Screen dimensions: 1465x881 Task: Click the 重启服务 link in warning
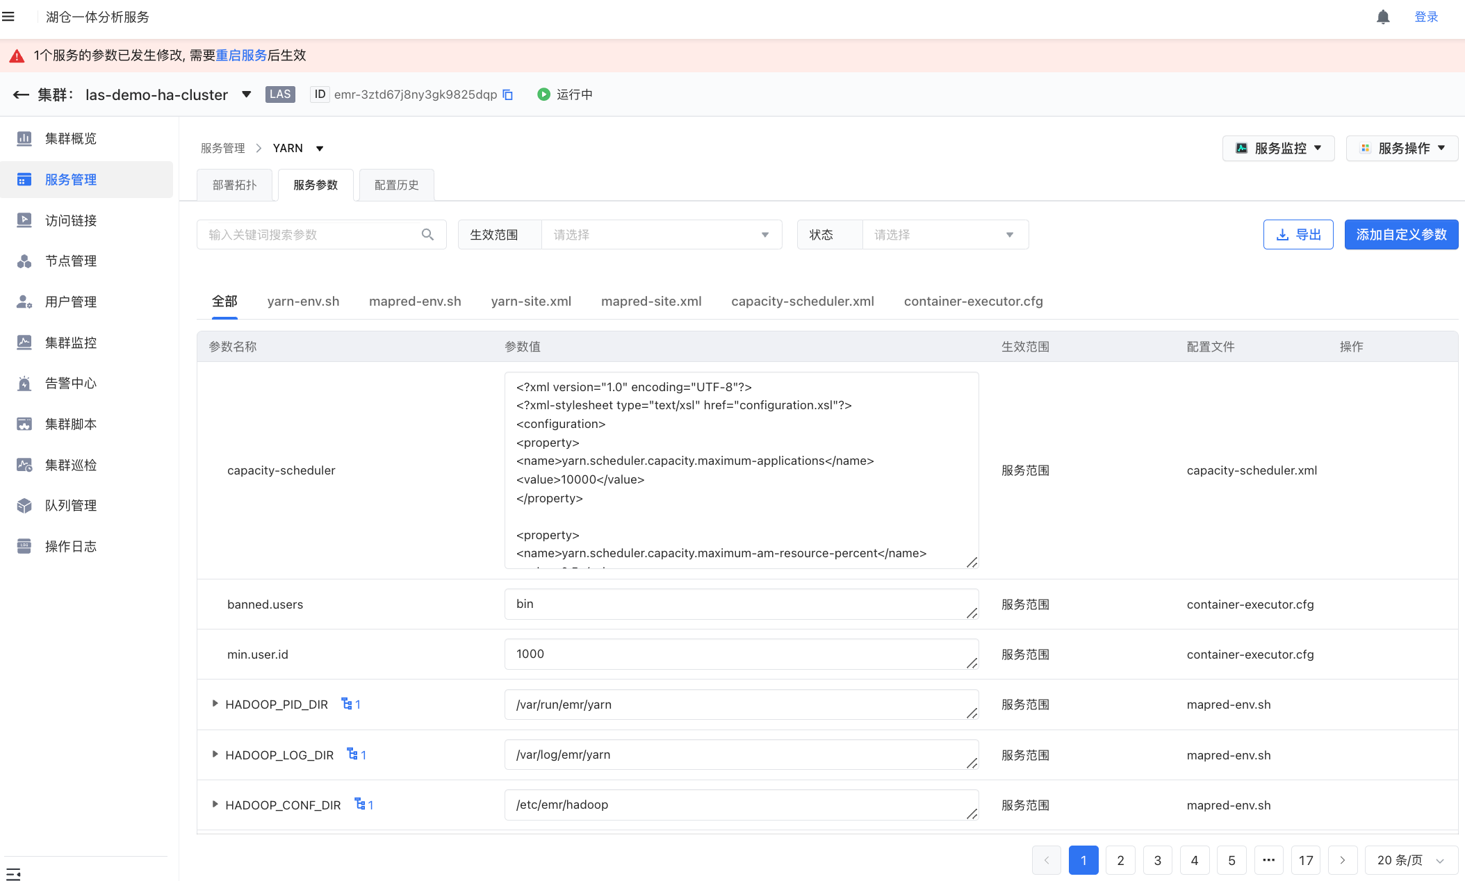[x=241, y=56]
